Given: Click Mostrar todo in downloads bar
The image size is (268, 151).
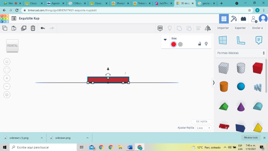Looking at the screenshot, I should pos(251,137).
